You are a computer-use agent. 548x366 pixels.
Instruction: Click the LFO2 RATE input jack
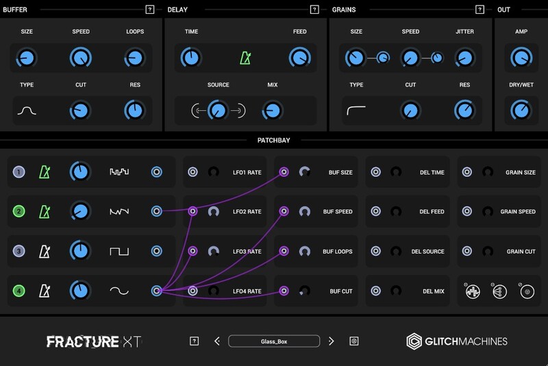coord(192,211)
